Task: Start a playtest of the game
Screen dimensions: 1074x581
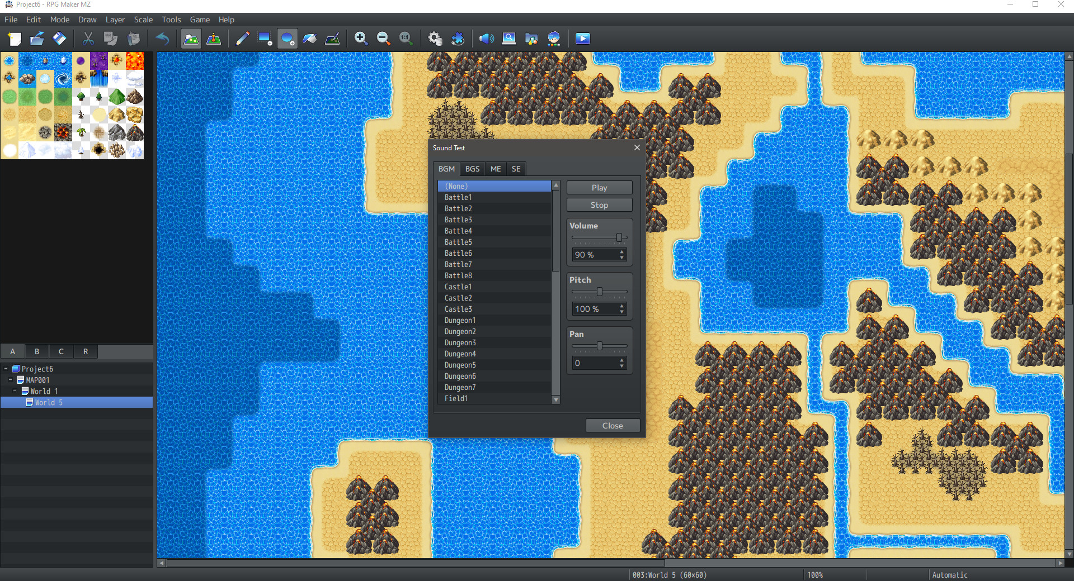Action: point(582,39)
